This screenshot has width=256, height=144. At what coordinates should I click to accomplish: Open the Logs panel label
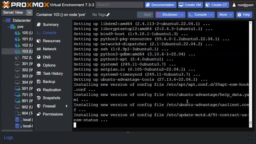tap(8, 138)
